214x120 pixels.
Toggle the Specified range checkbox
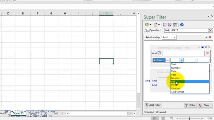[x=148, y=30]
